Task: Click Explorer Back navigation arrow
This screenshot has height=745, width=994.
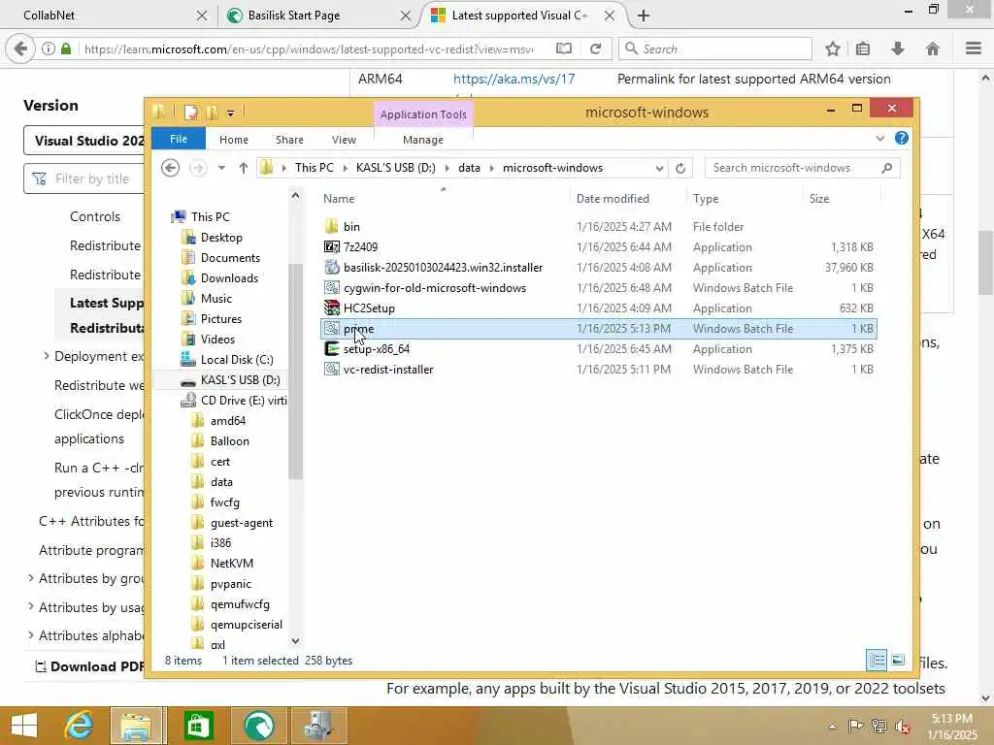Action: tap(170, 168)
